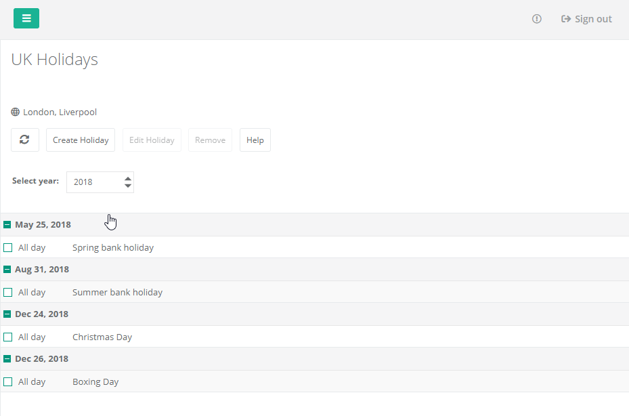Collapse the May 25, 2018 group
Screen dimensions: 629x416
pos(7,225)
